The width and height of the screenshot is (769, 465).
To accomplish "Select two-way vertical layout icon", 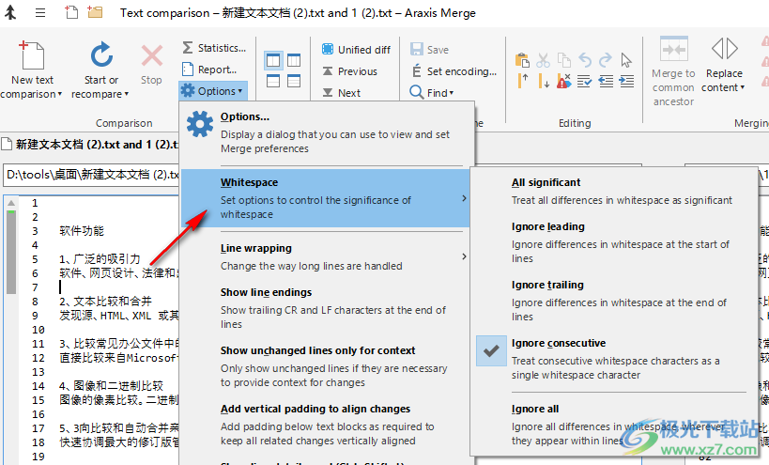I will tap(273, 60).
